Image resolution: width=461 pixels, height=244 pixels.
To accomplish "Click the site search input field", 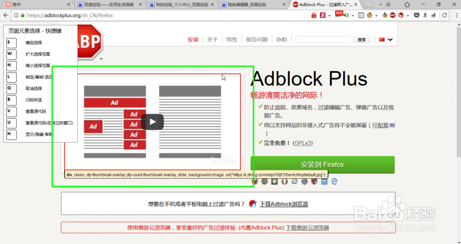I will (x=323, y=40).
